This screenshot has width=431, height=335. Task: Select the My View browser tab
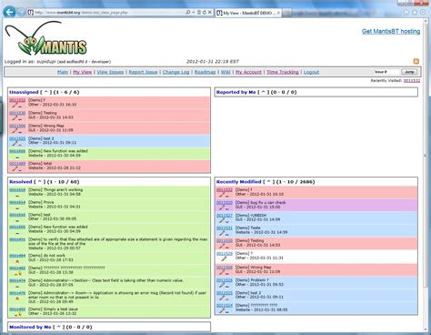pyautogui.click(x=248, y=13)
